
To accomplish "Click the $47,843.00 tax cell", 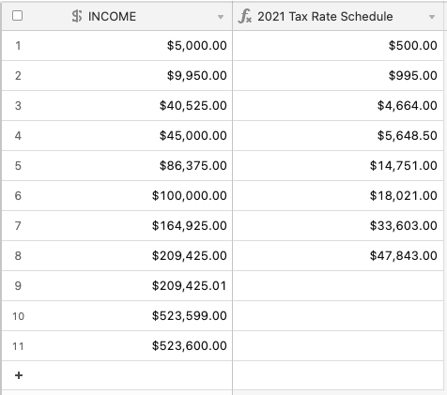I will tap(338, 256).
